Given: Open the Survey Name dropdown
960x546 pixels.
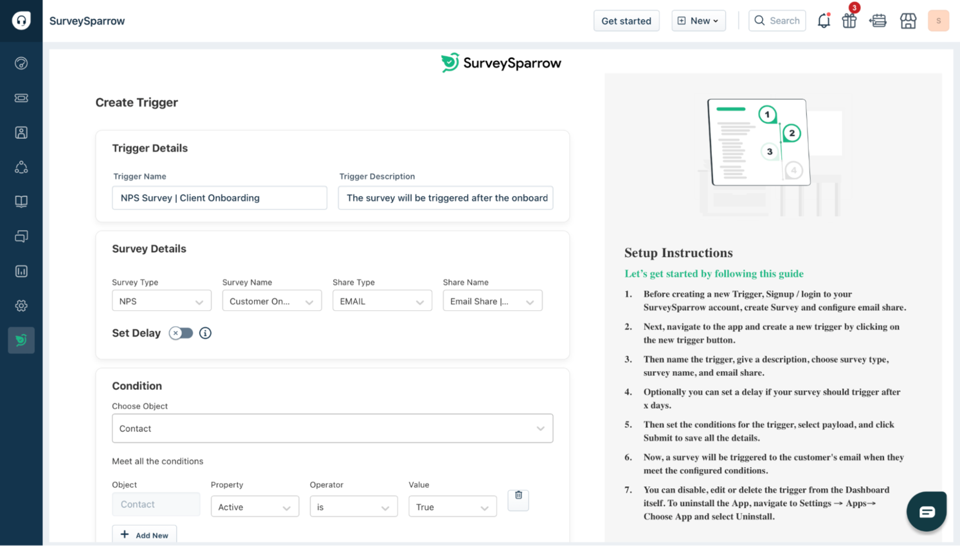Looking at the screenshot, I should (x=272, y=301).
